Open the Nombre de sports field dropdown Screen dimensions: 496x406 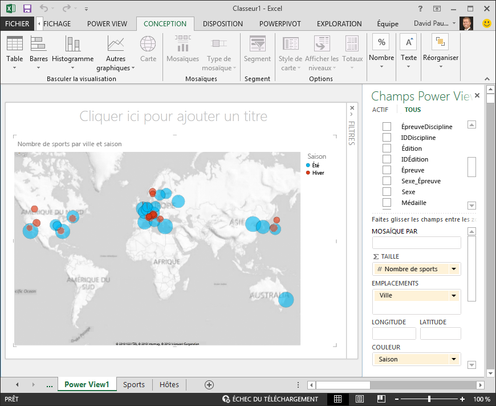pos(454,269)
